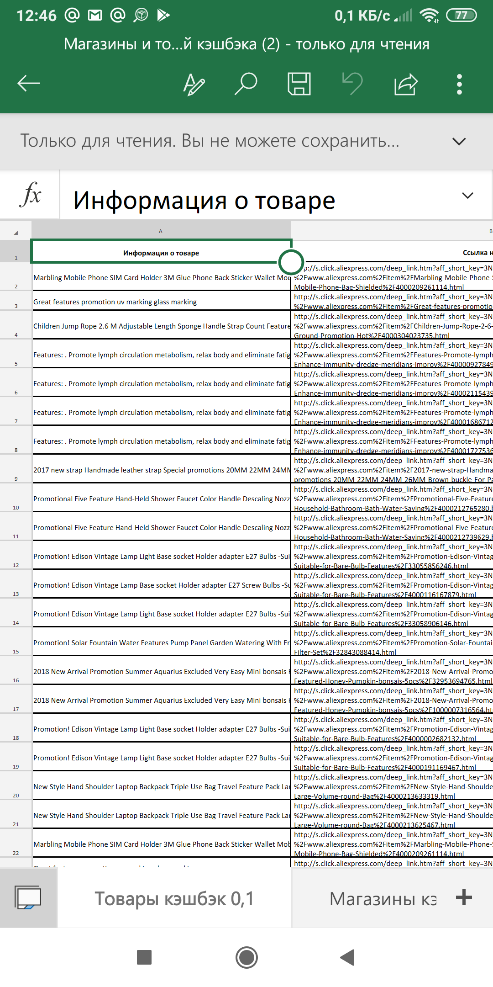493x987 pixels.
Task: Select row 10 header
Action: [x=16, y=498]
